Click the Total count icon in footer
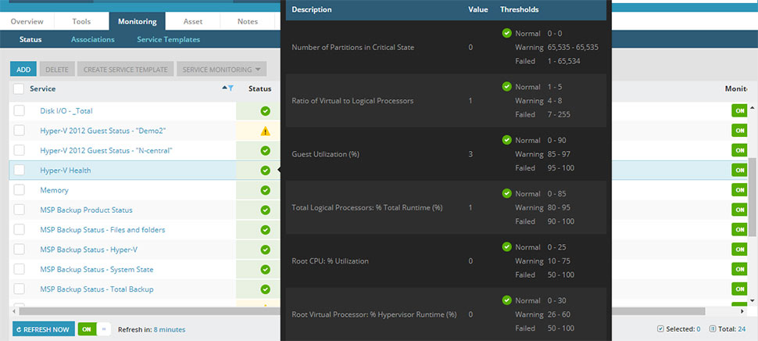This screenshot has width=758, height=341. (x=712, y=329)
